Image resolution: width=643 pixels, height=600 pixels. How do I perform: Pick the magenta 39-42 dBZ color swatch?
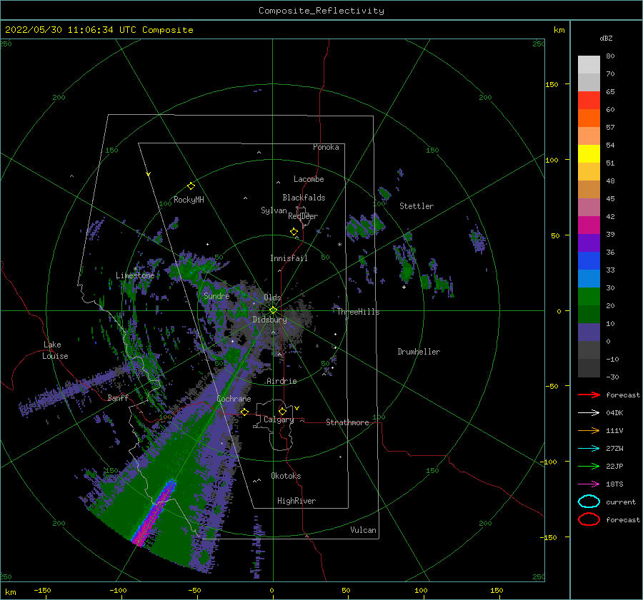[x=589, y=225]
